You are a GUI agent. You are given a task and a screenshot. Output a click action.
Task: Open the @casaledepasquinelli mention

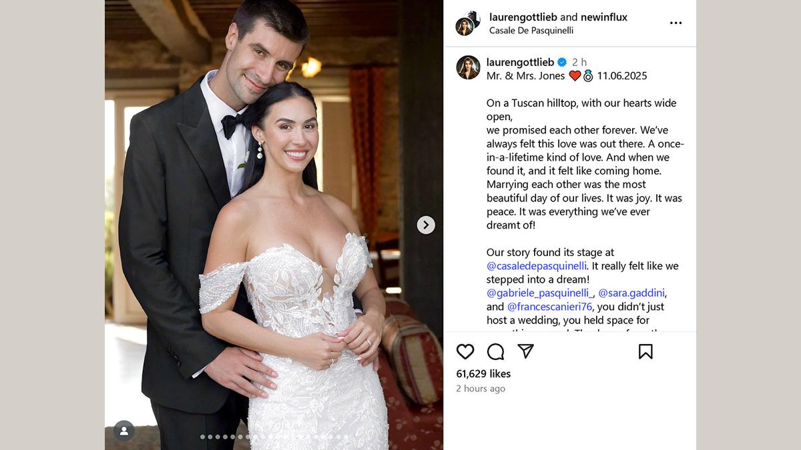[x=537, y=266]
